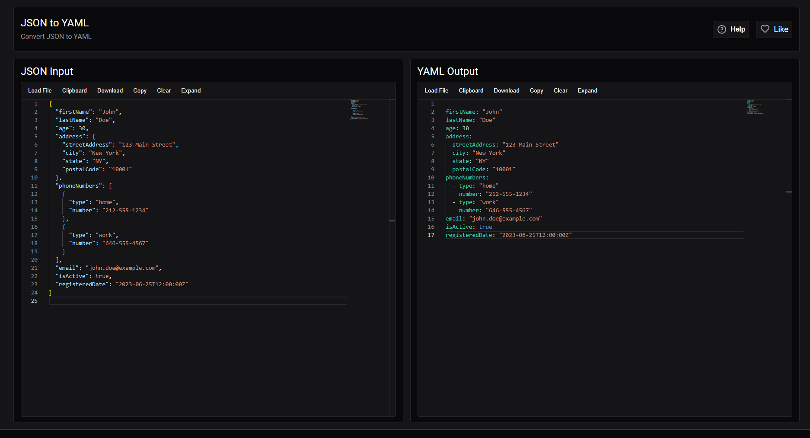Click the isActive: true line in YAML Output
810x438 pixels.
pos(469,227)
